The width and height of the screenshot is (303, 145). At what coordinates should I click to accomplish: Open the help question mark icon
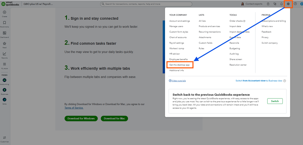coord(295,4)
